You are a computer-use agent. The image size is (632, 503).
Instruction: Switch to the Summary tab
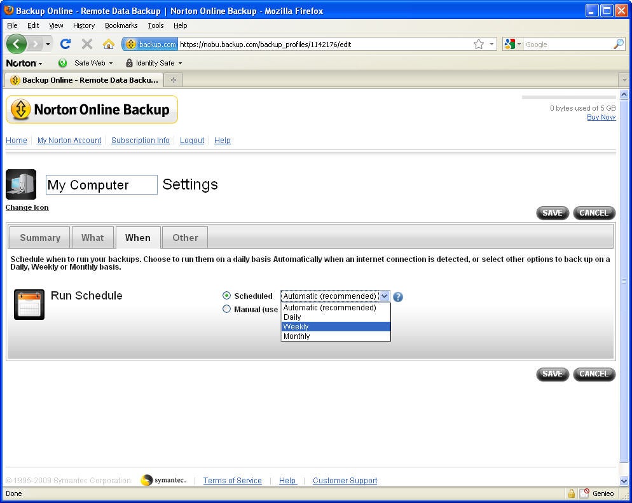coord(39,237)
